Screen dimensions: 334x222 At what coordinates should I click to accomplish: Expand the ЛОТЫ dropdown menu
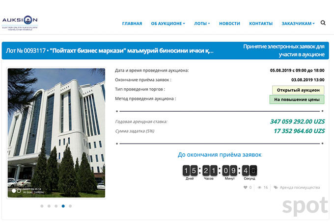[x=202, y=24]
